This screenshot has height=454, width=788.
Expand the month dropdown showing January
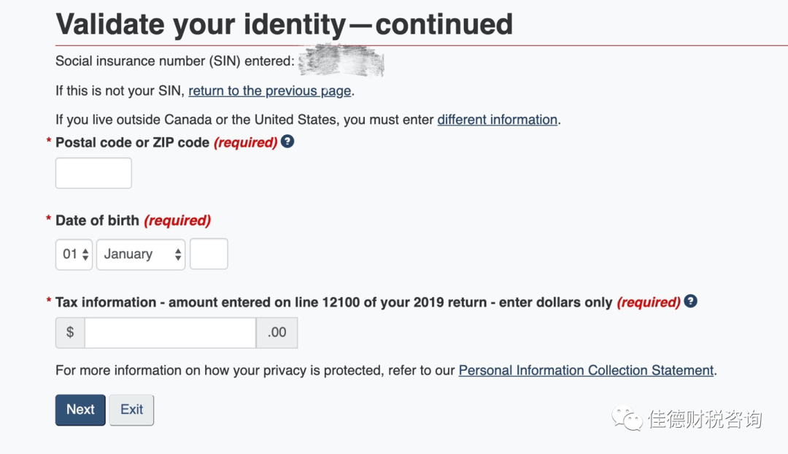[x=141, y=255]
